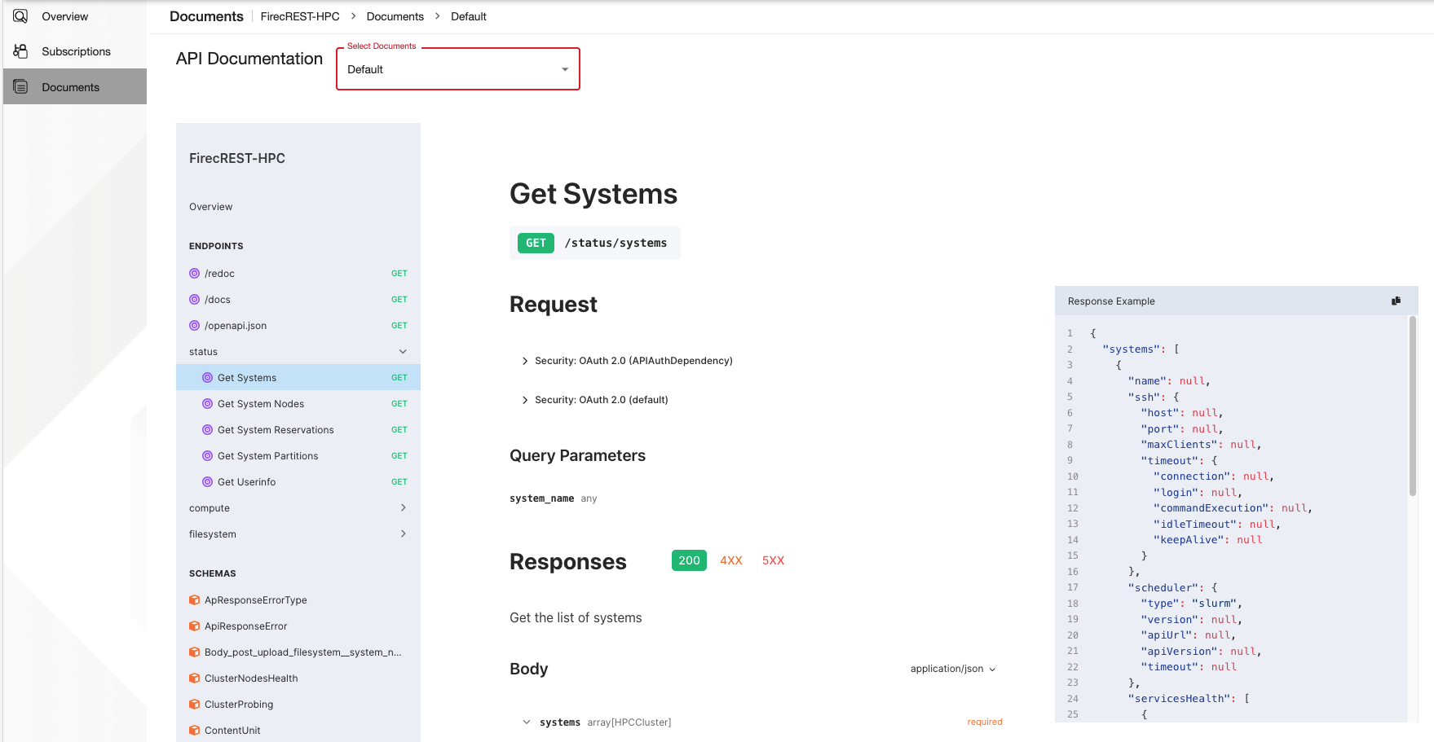Open the /openapi.json endpoint entry
Viewport: 1434px width, 742px height.
[x=298, y=326]
